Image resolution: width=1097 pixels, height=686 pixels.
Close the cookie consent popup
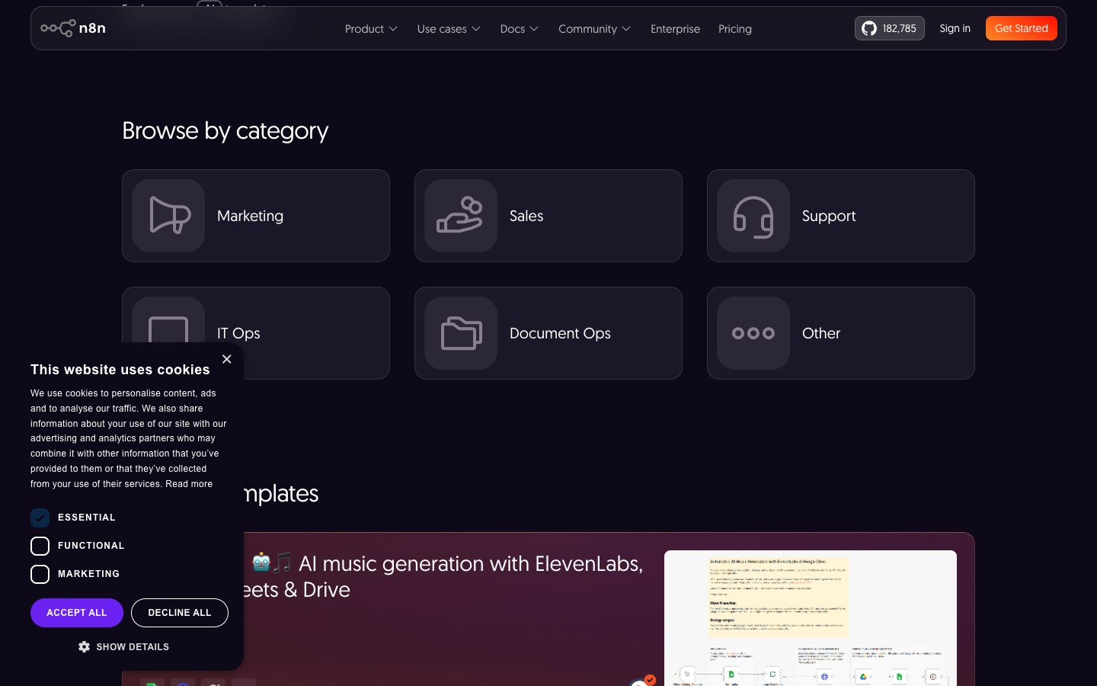[x=226, y=359]
